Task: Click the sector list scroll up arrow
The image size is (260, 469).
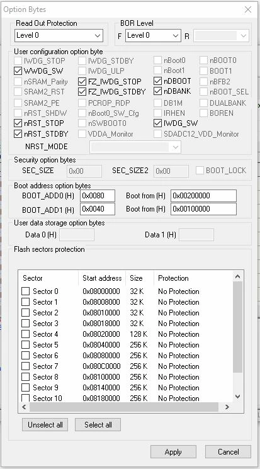Action: (237, 276)
